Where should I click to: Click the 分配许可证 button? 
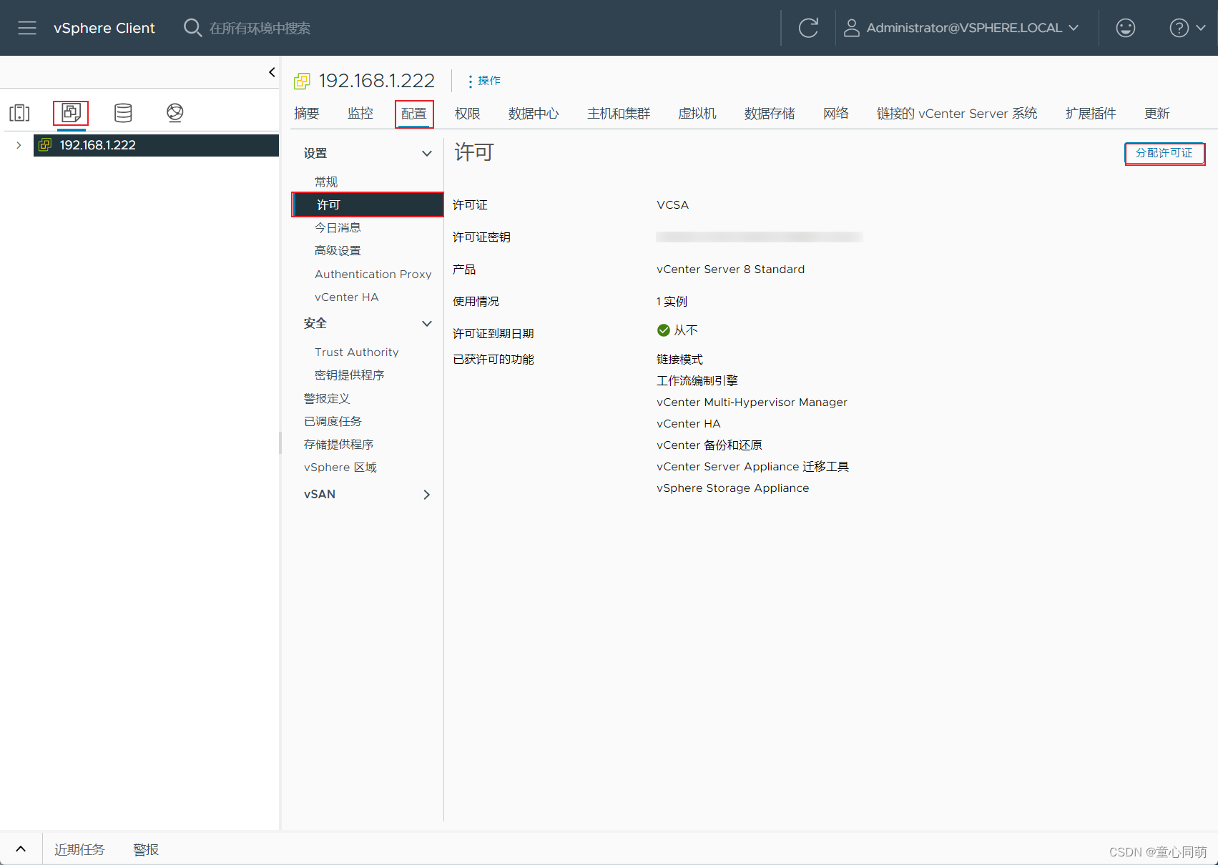point(1164,153)
